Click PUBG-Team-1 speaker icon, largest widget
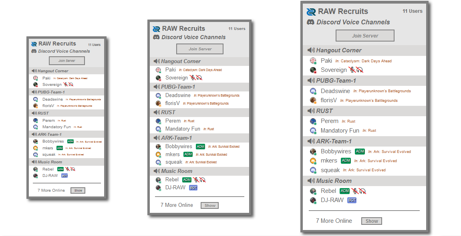The width and height of the screenshot is (461, 236). 311,81
